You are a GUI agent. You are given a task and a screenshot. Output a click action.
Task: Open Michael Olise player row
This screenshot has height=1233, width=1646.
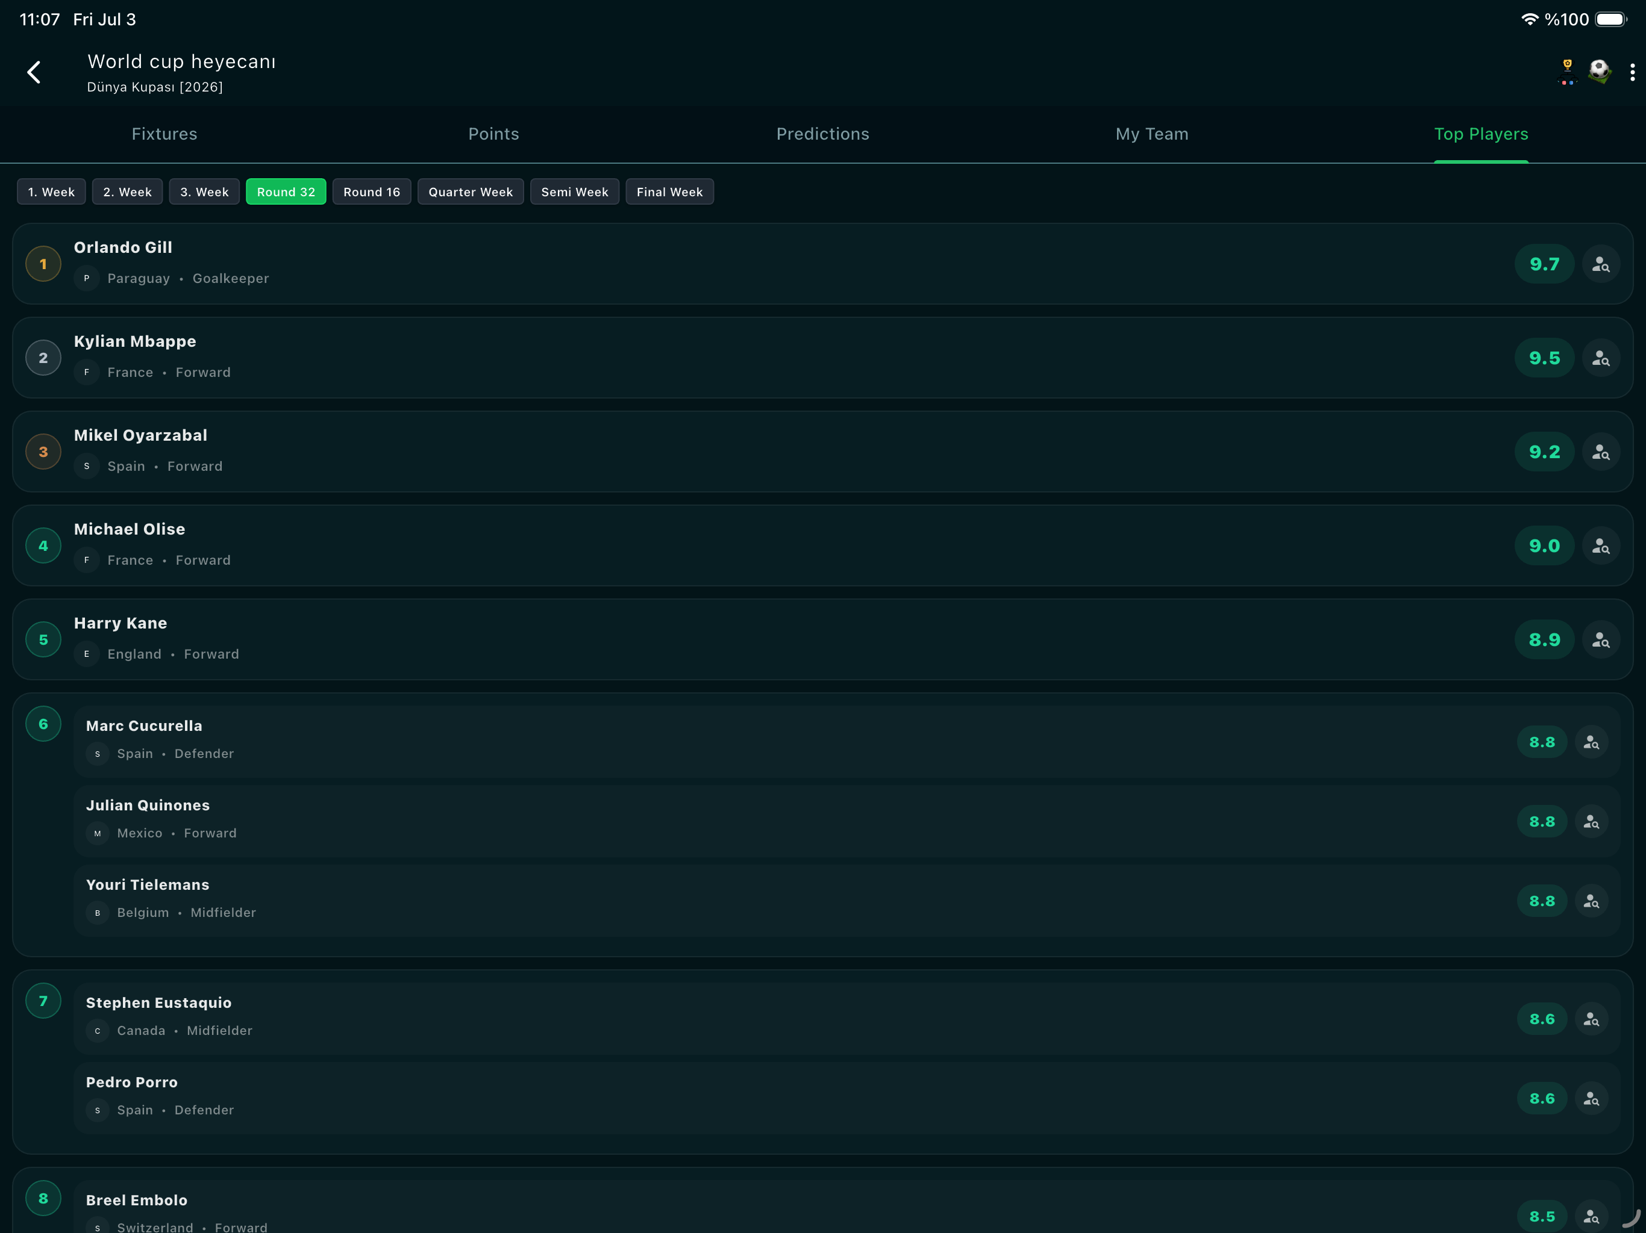click(x=823, y=546)
